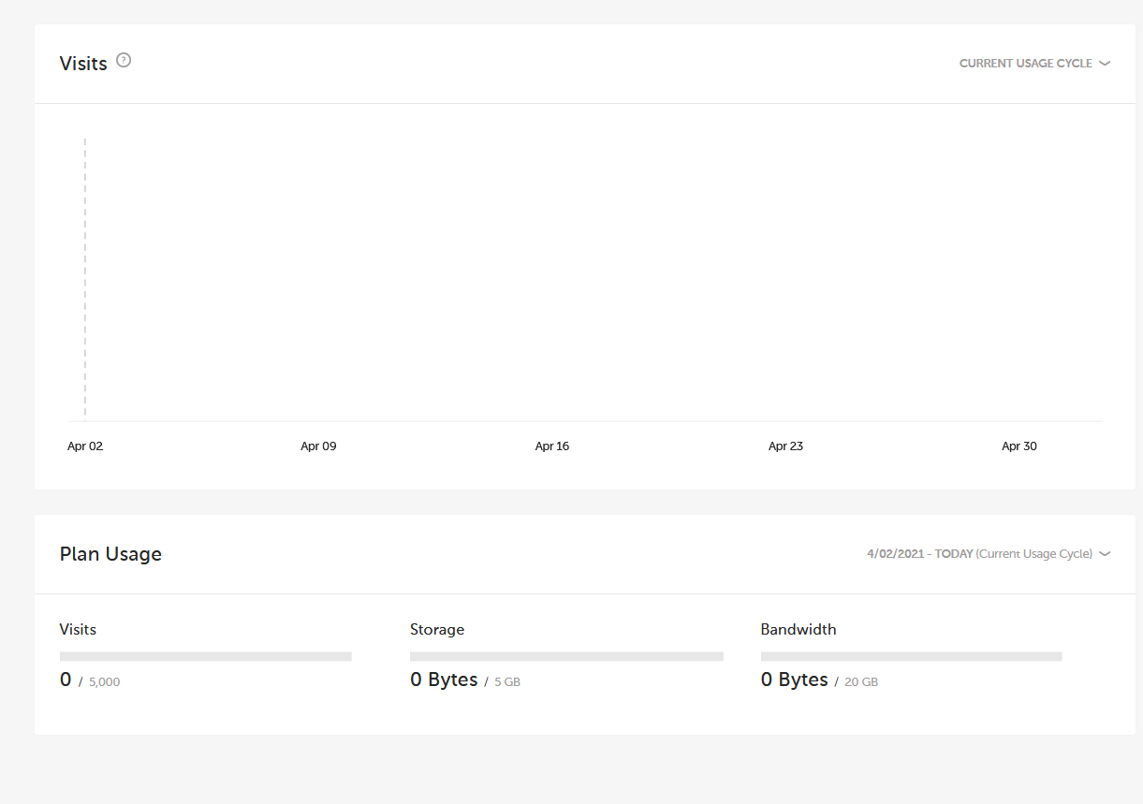Select the Apr 23 axis label

(x=785, y=446)
